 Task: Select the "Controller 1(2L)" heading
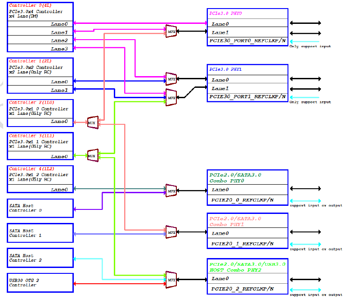(x=31, y=61)
